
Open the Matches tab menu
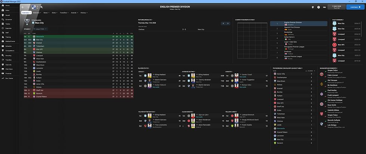pos(37,13)
